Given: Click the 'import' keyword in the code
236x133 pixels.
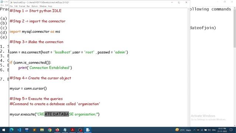Looking at the screenshot, I should [x=15, y=32].
